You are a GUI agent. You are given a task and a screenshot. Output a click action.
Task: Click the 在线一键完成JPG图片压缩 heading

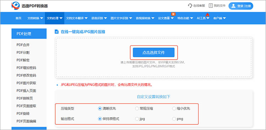pyautogui.click(x=83, y=32)
